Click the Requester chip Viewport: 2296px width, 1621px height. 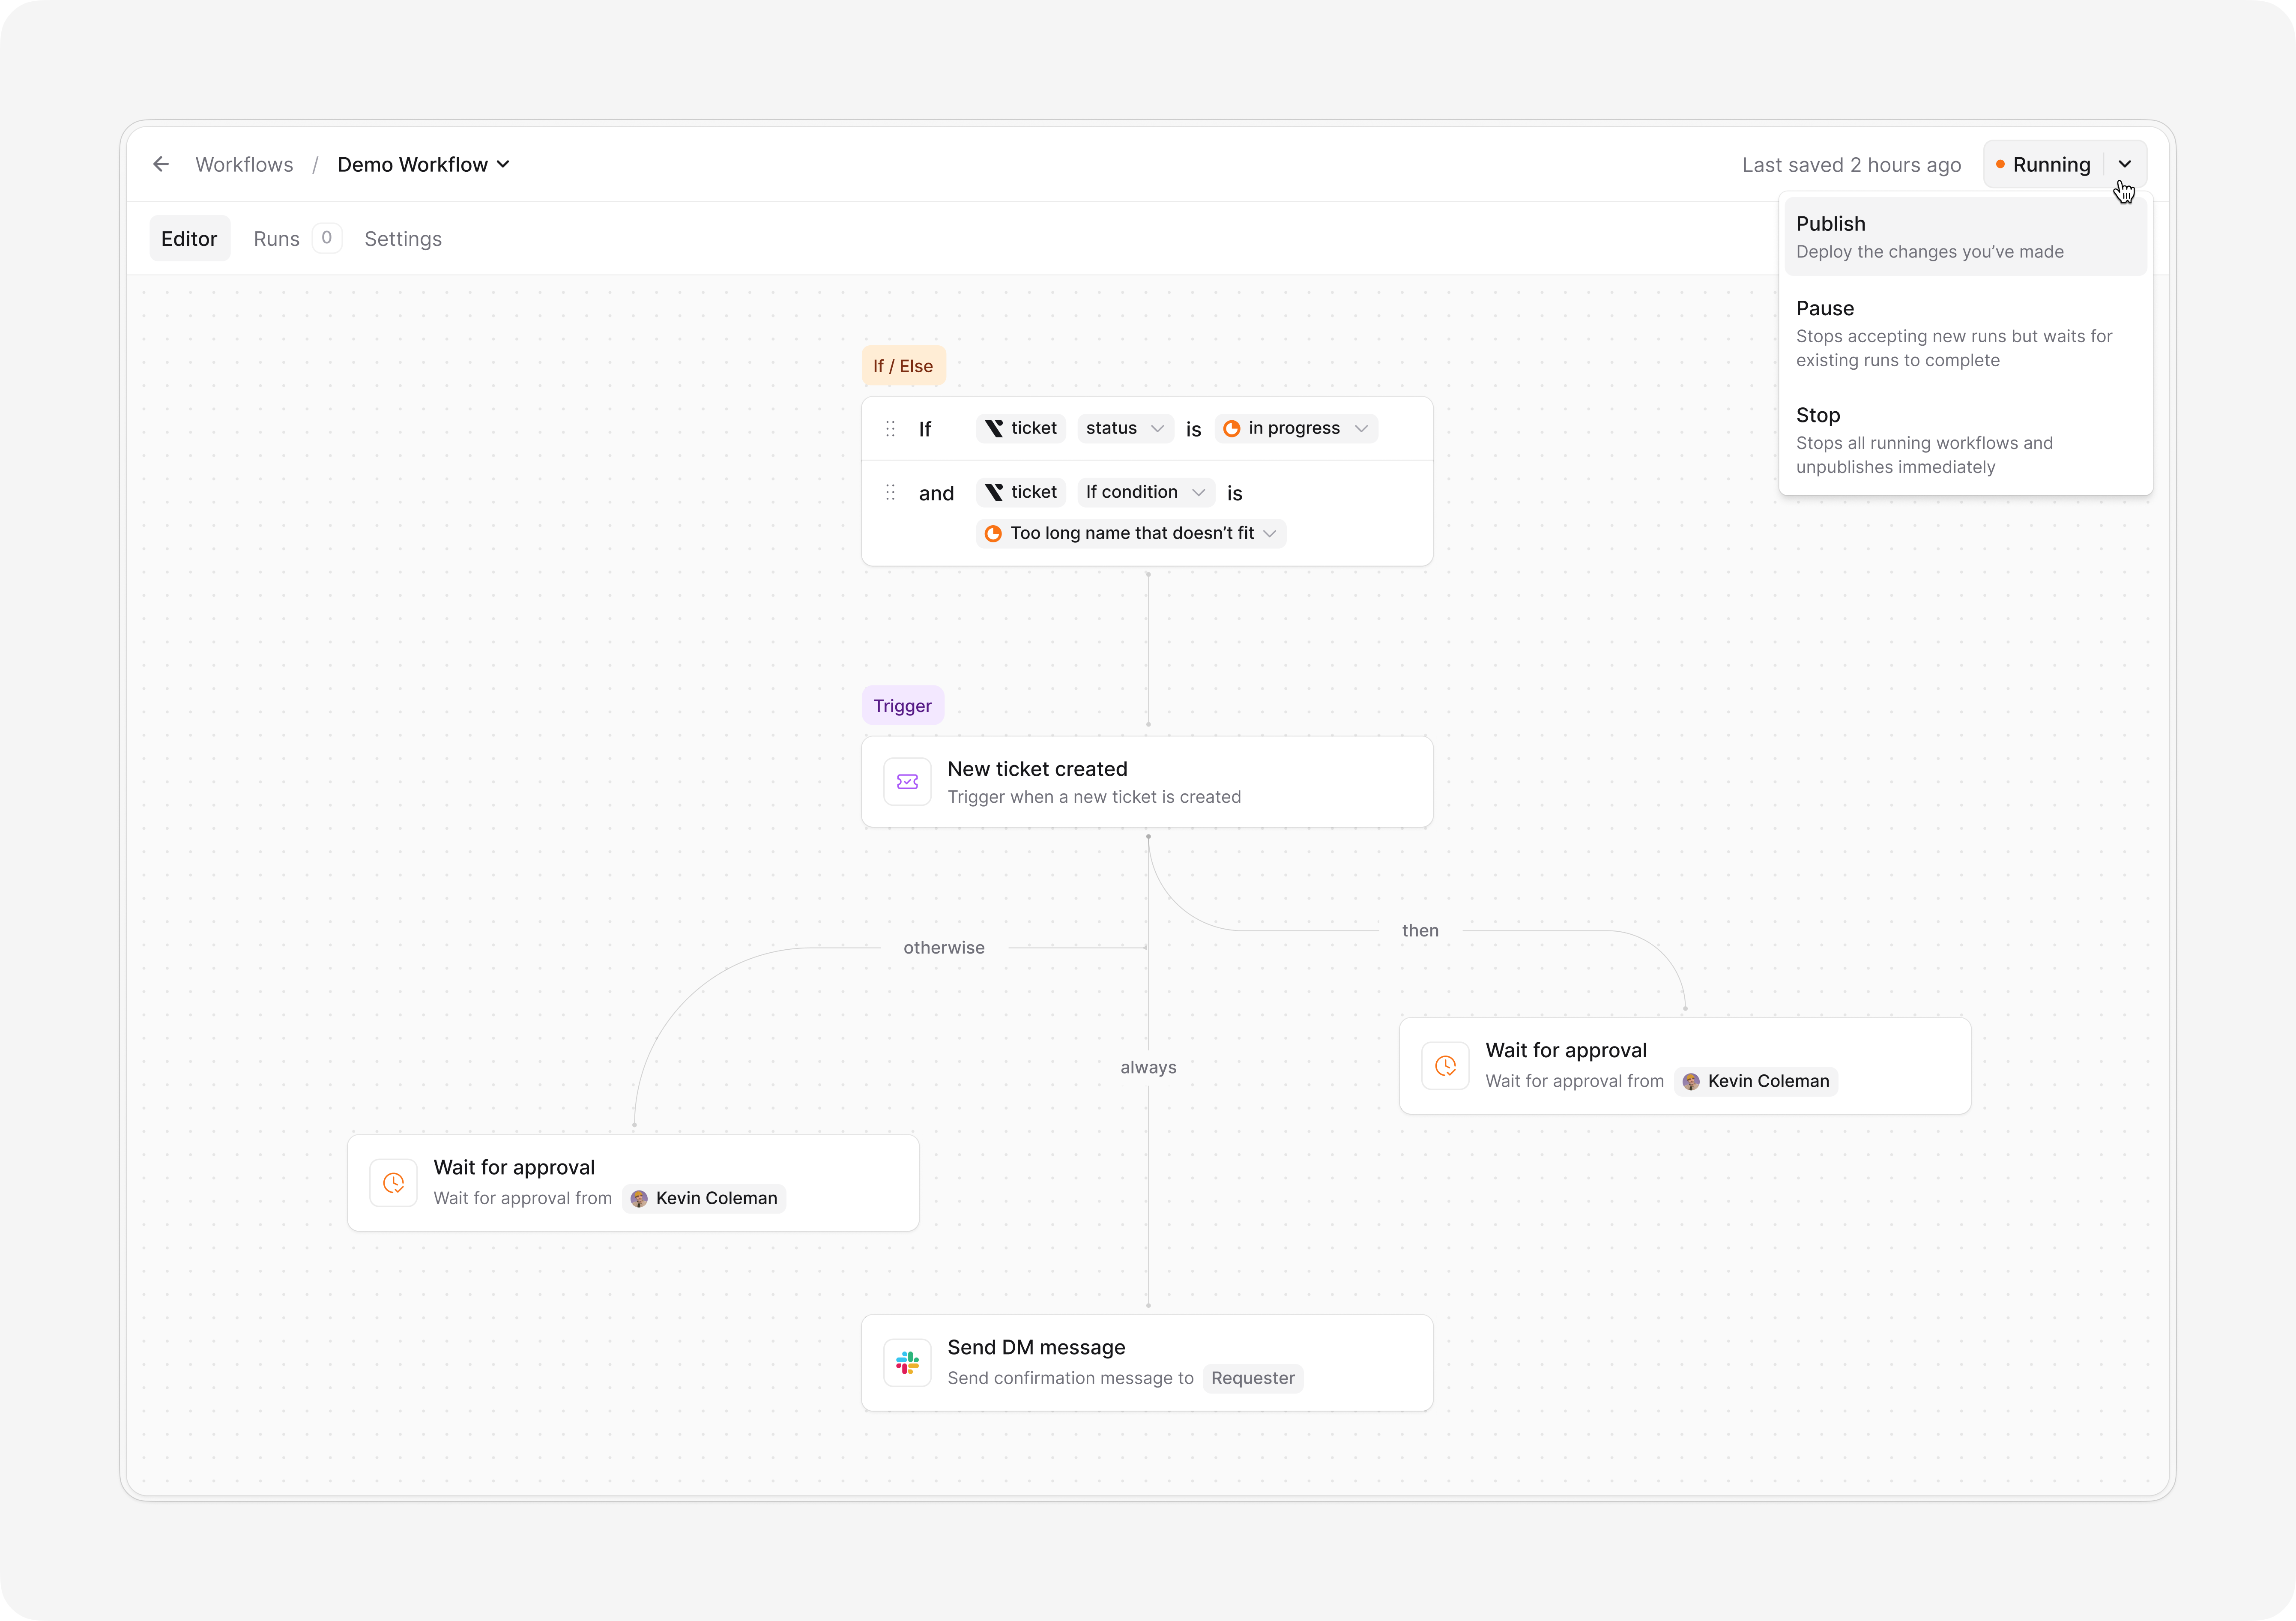coord(1253,1378)
